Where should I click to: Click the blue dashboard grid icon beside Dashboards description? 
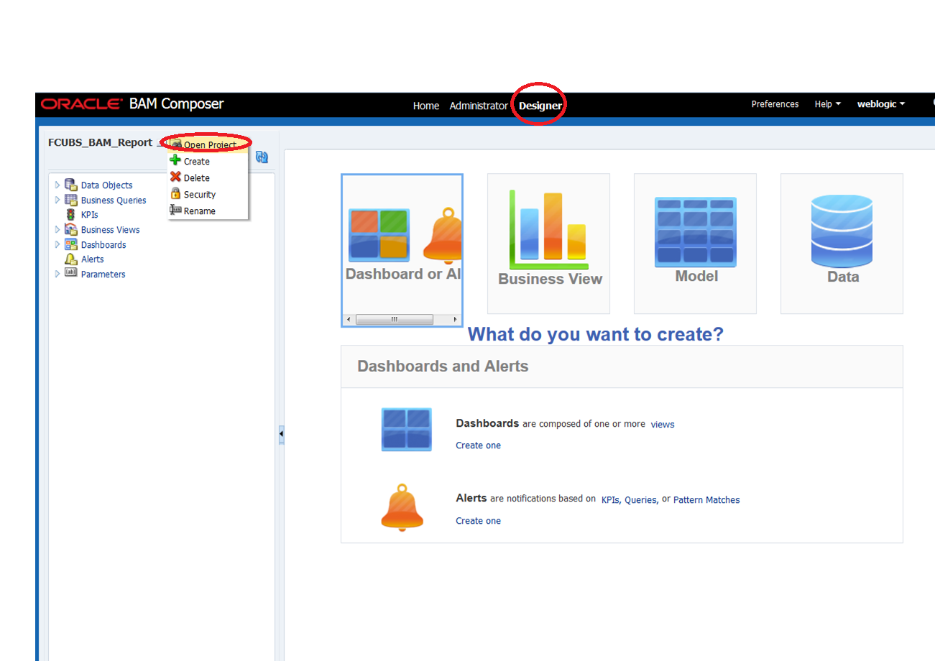click(406, 429)
